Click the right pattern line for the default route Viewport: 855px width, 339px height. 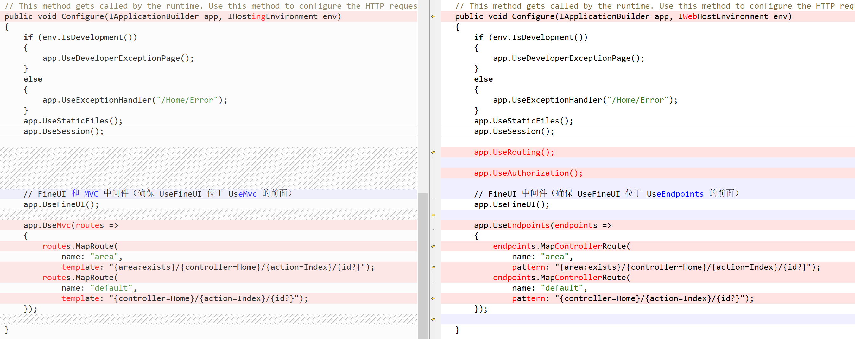[633, 298]
